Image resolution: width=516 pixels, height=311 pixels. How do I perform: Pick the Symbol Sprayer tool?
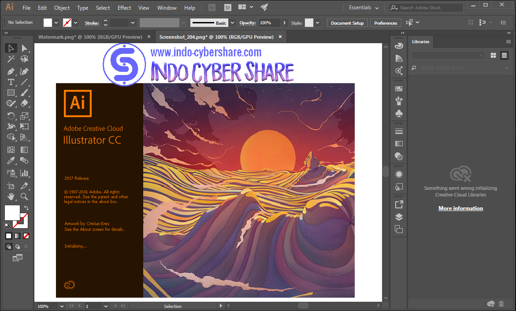click(11, 173)
